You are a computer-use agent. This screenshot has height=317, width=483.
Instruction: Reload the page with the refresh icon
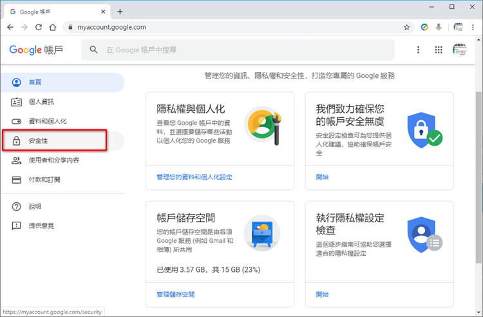coord(39,27)
